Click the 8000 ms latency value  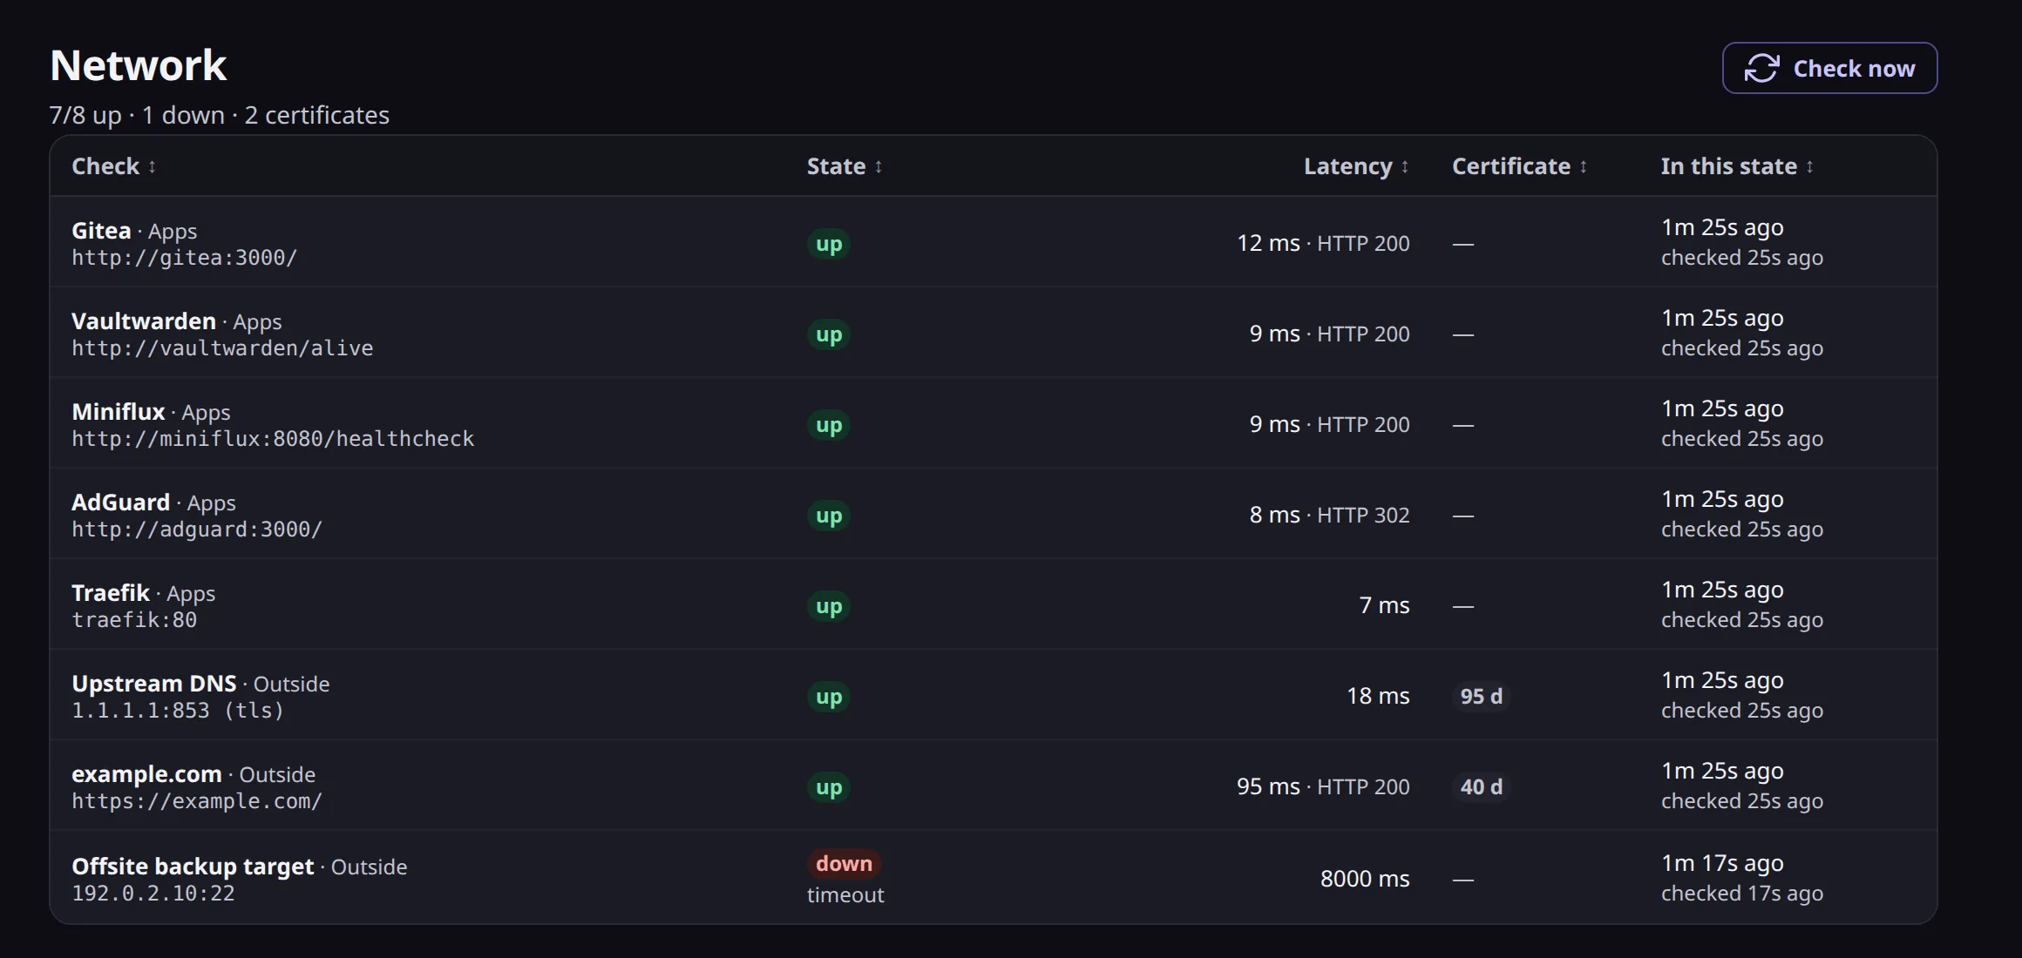1365,879
